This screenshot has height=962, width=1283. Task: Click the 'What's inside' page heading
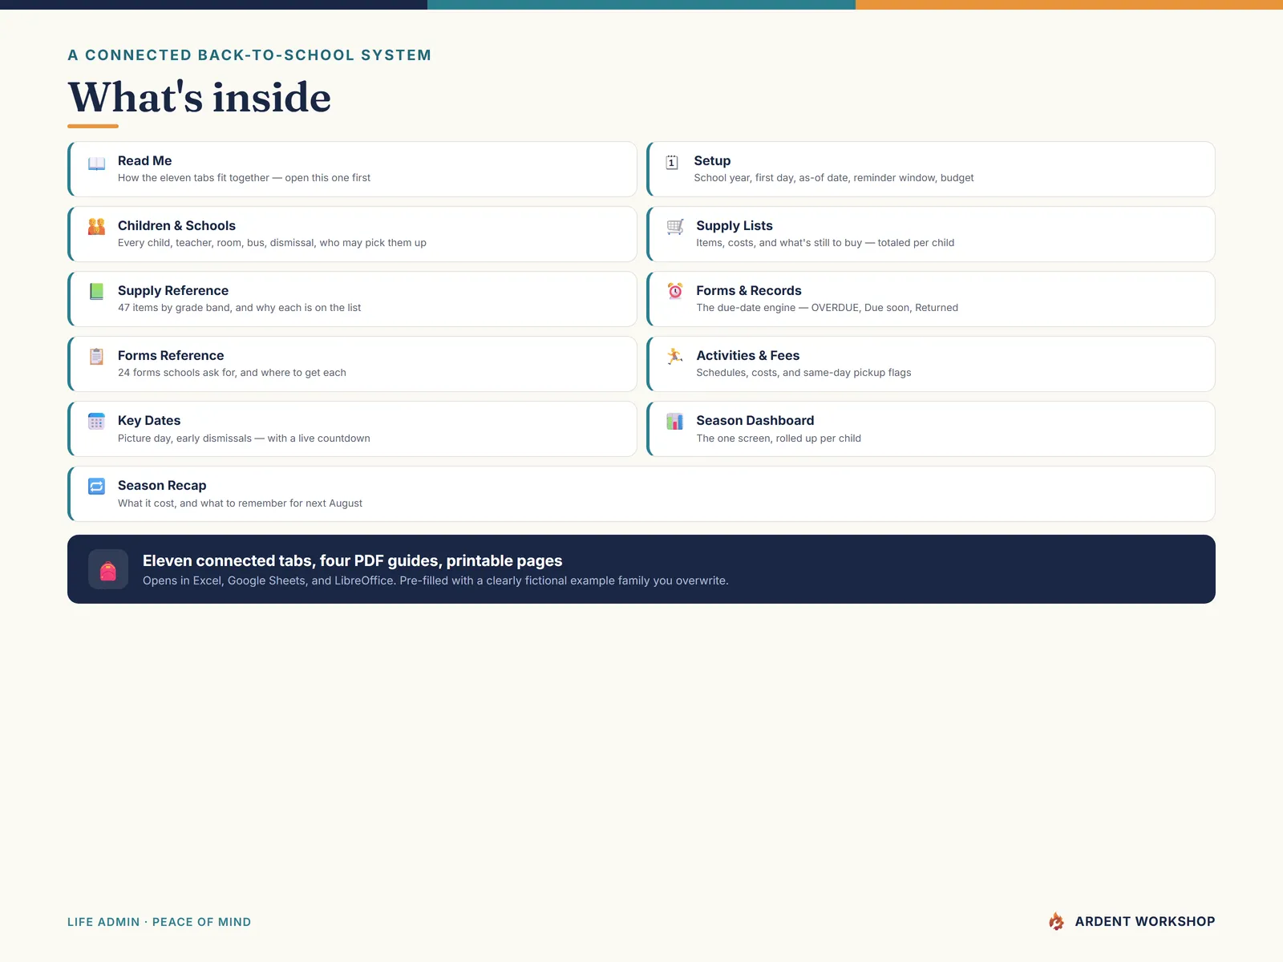point(200,97)
